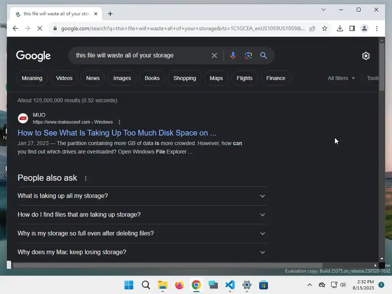Go back with the browser back arrow

tap(15, 28)
